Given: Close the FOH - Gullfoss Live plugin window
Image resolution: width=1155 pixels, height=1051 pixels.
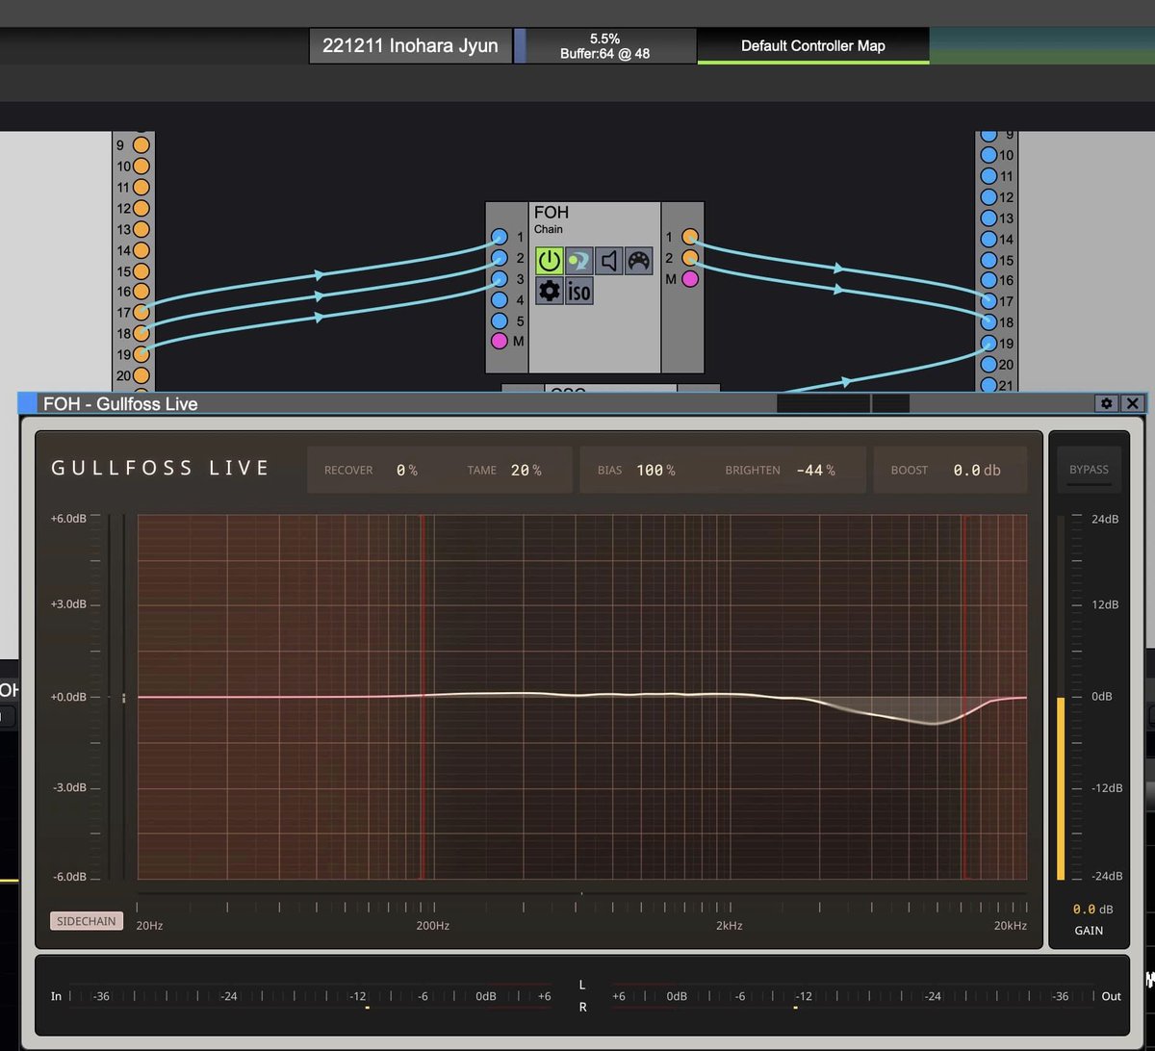Looking at the screenshot, I should point(1133,403).
